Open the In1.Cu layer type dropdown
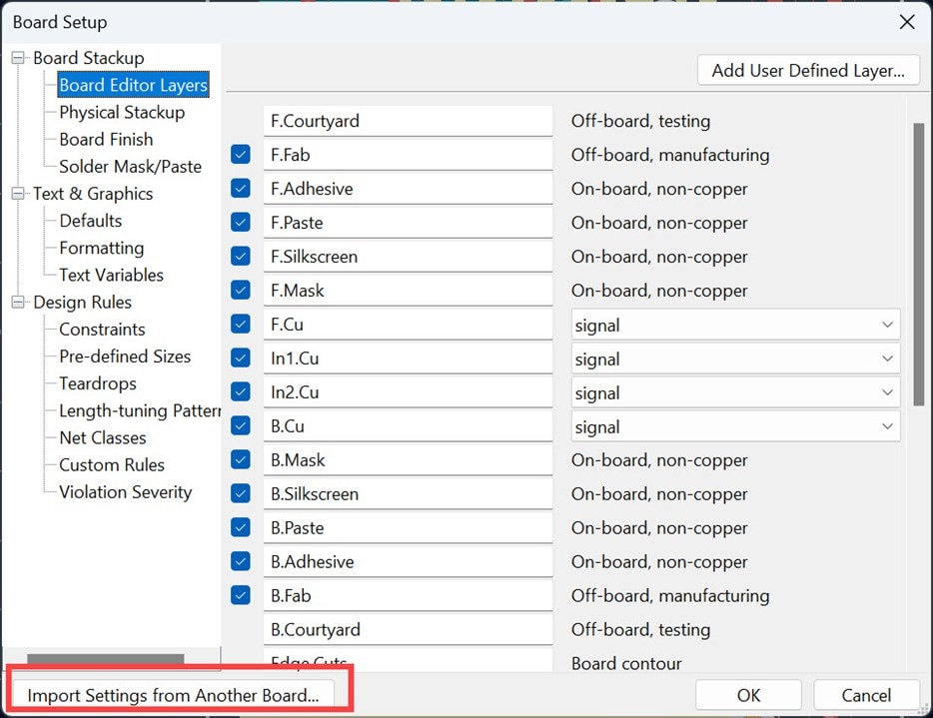The image size is (933, 718). [735, 359]
